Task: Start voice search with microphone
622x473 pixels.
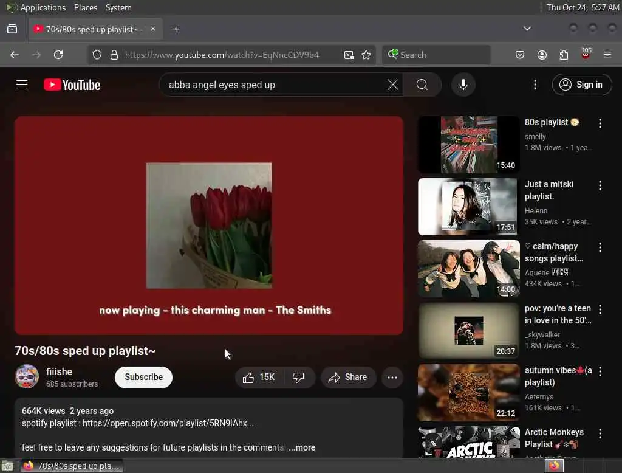Action: pos(463,85)
